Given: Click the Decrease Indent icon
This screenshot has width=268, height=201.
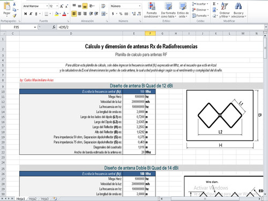Looking at the screenshot, I should 91,13.
